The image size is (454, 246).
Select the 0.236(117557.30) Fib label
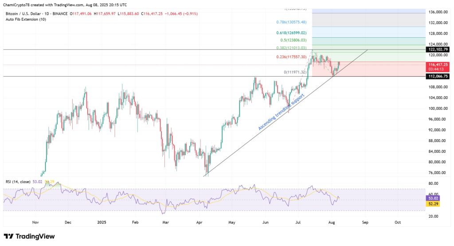pos(291,57)
